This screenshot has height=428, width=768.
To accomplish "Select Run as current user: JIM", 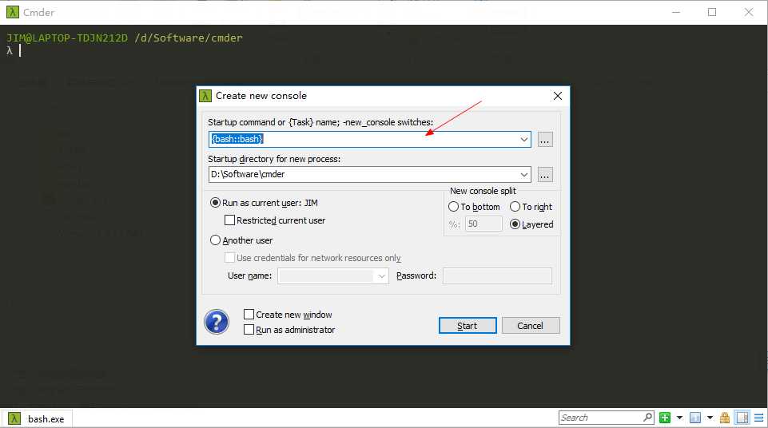I will tap(264, 203).
